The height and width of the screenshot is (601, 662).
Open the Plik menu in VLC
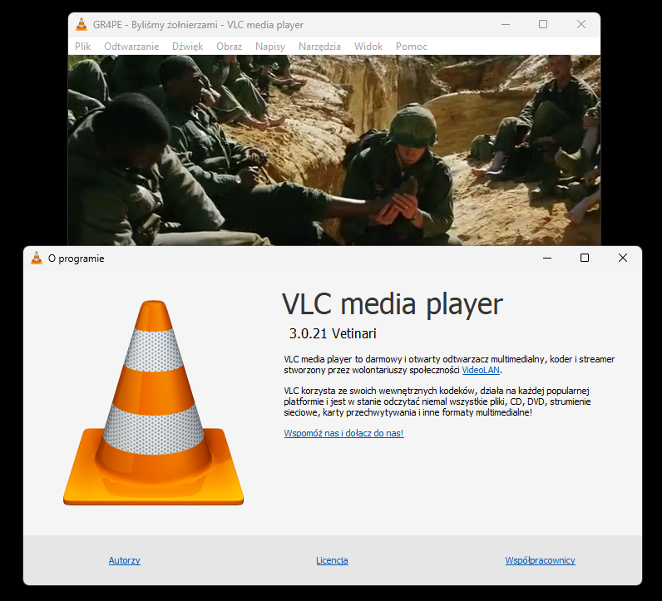click(x=83, y=47)
